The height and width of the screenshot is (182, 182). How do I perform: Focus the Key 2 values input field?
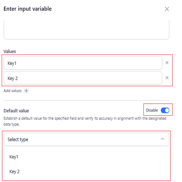[x=83, y=78]
